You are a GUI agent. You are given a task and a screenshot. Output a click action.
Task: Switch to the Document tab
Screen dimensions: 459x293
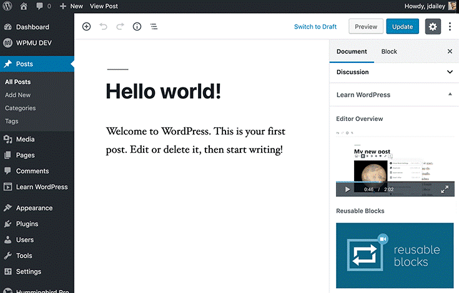coord(352,51)
